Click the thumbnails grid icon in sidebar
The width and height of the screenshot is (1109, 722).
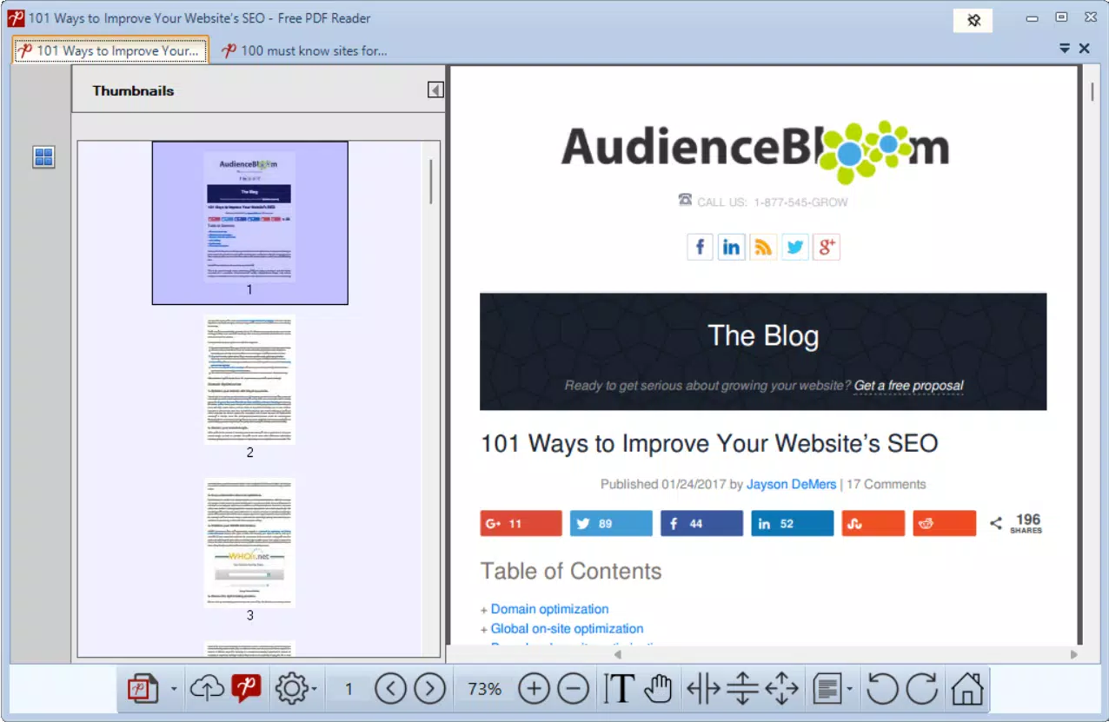(x=43, y=157)
